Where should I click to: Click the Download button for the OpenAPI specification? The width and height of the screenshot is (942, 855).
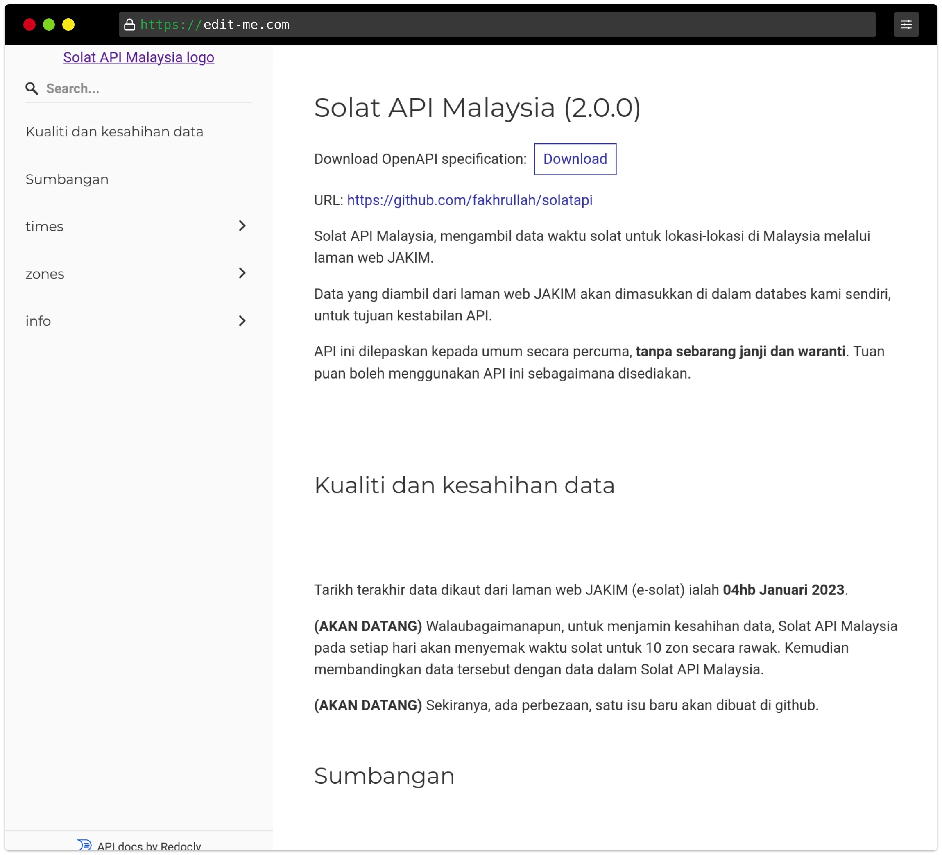[x=575, y=159]
